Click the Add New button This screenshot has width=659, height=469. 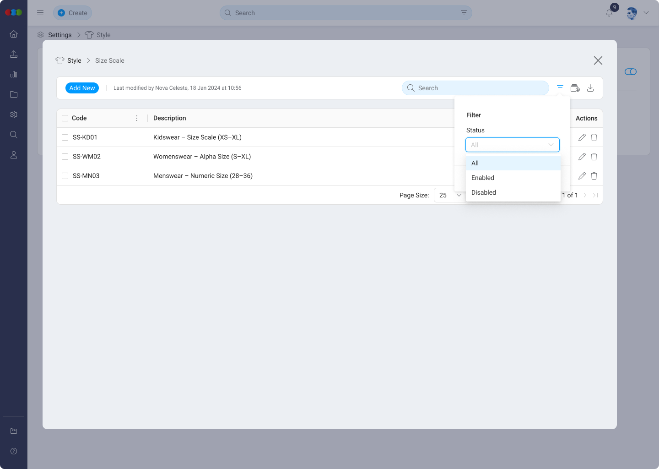(x=82, y=87)
